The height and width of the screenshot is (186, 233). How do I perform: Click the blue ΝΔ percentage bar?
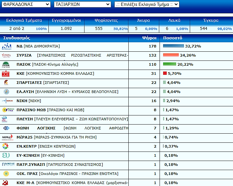tap(173, 46)
